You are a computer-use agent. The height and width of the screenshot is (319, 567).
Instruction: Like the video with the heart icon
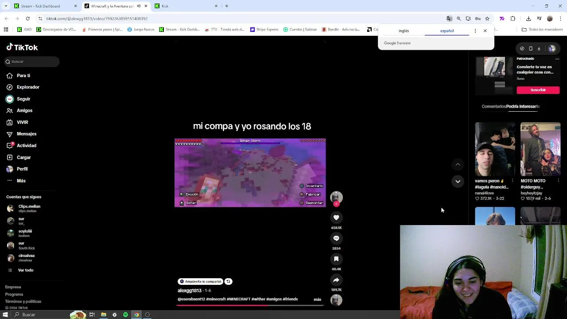(x=336, y=218)
